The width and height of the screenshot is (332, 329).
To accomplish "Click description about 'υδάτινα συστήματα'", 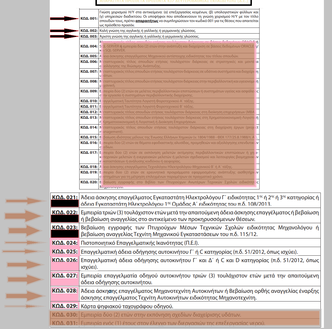I will (x=179, y=74).
